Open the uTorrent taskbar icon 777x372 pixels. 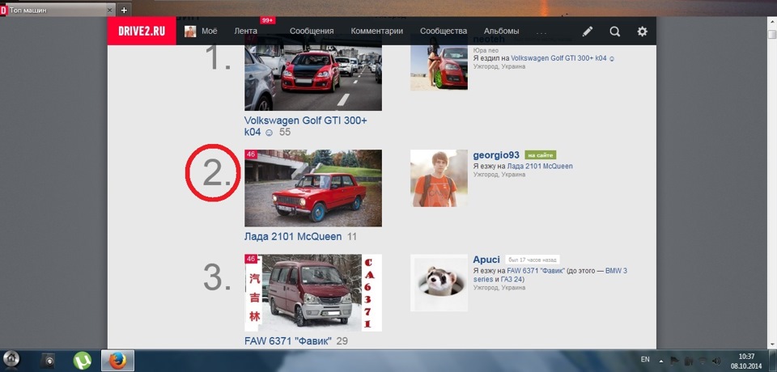click(x=83, y=360)
